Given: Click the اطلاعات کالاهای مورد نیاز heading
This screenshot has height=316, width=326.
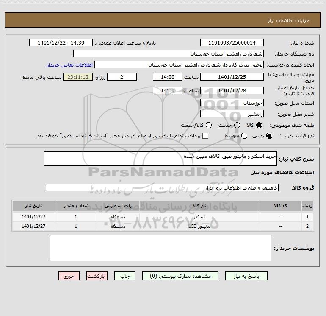Looking at the screenshot, I should pyautogui.click(x=282, y=173).
